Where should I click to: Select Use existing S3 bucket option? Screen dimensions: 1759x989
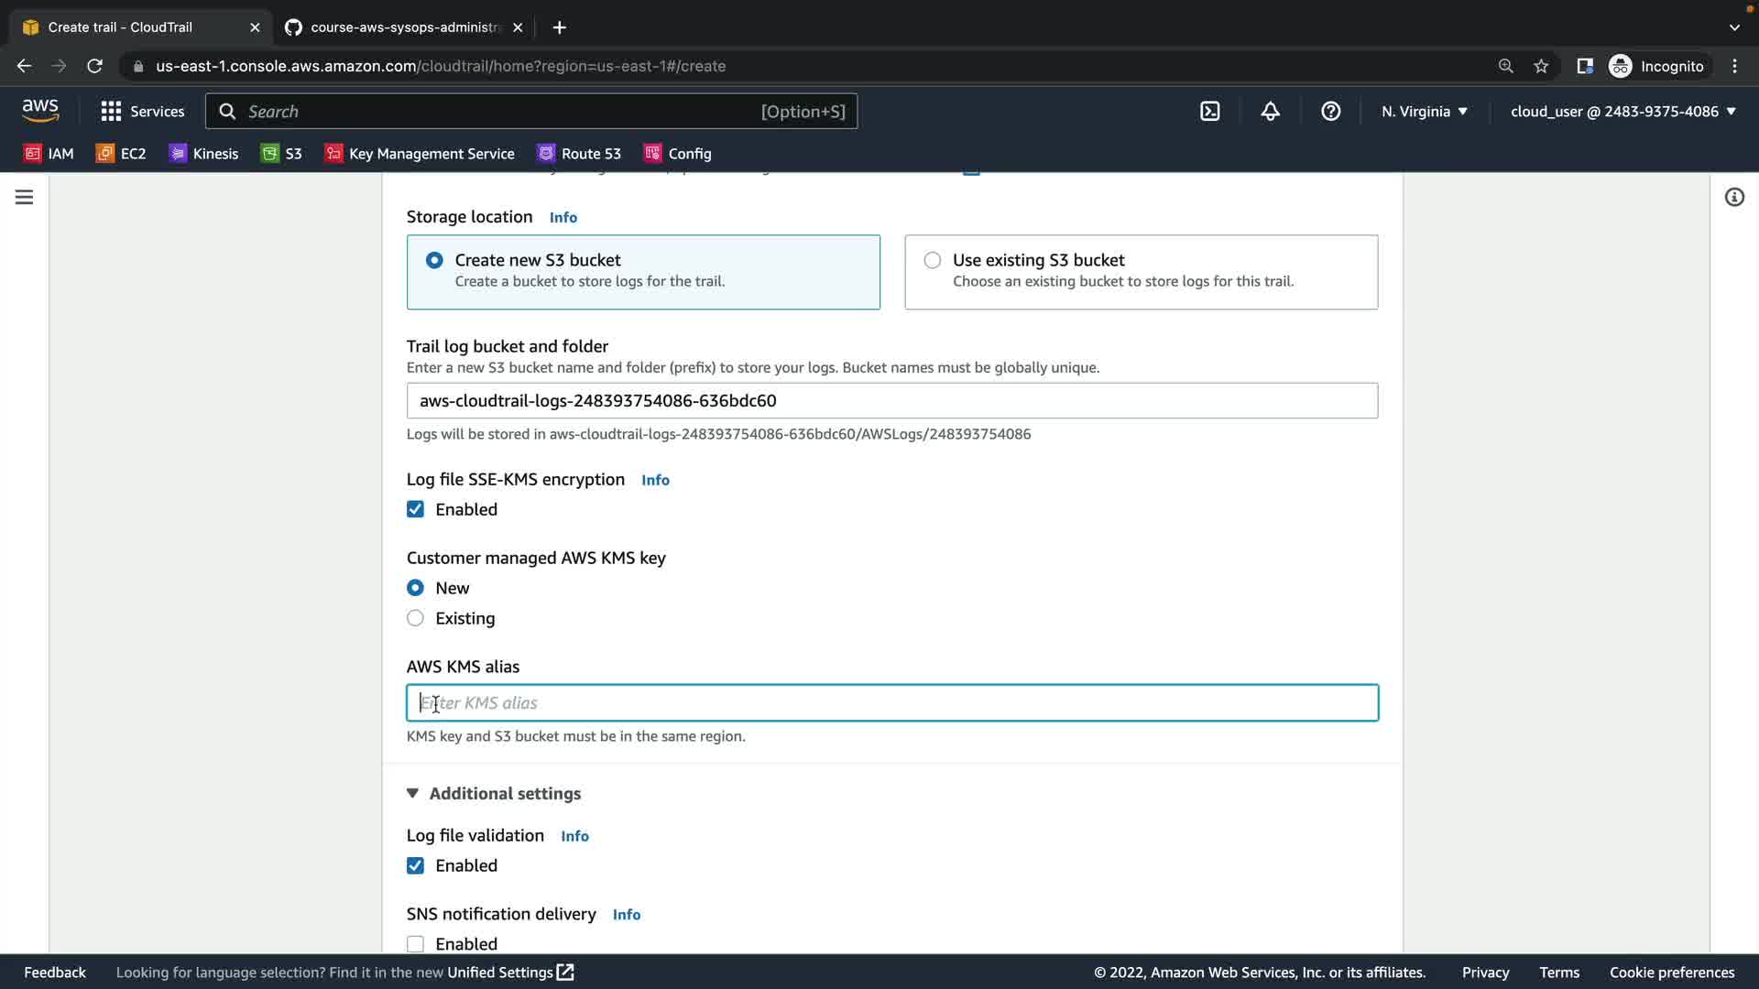click(933, 260)
